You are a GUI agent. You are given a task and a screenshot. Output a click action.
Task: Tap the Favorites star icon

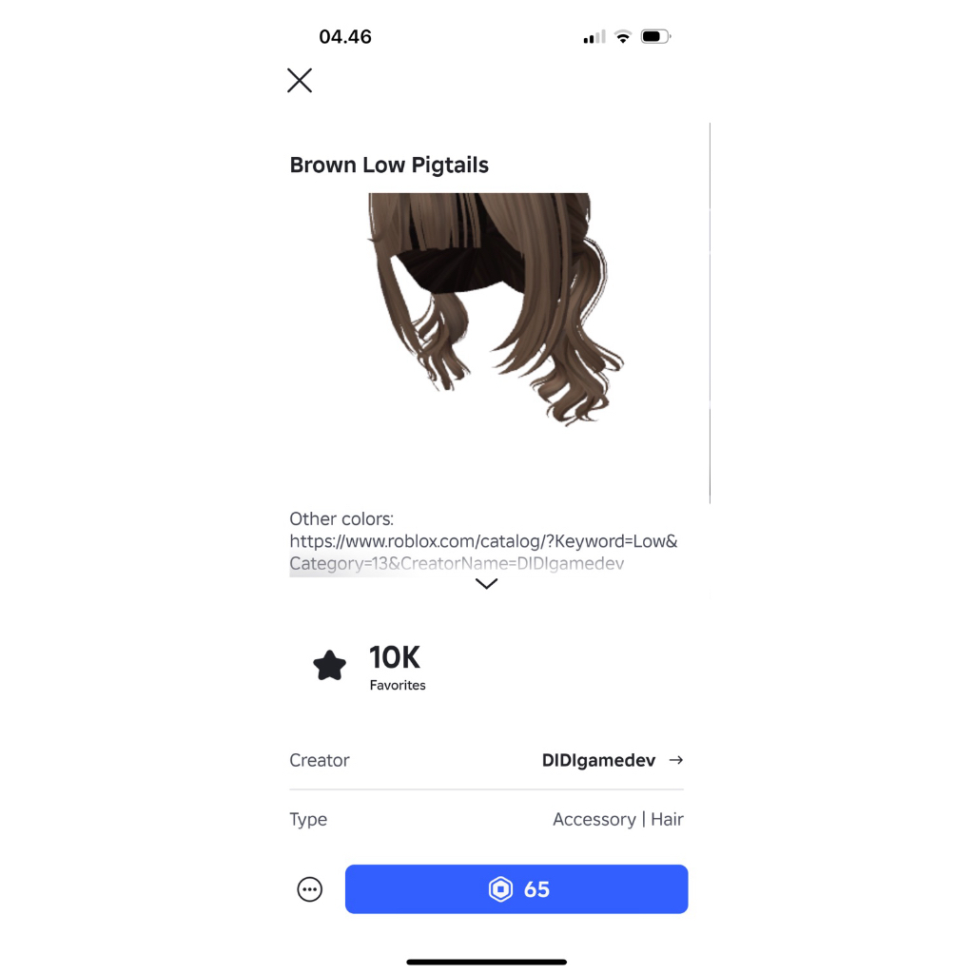coord(329,665)
